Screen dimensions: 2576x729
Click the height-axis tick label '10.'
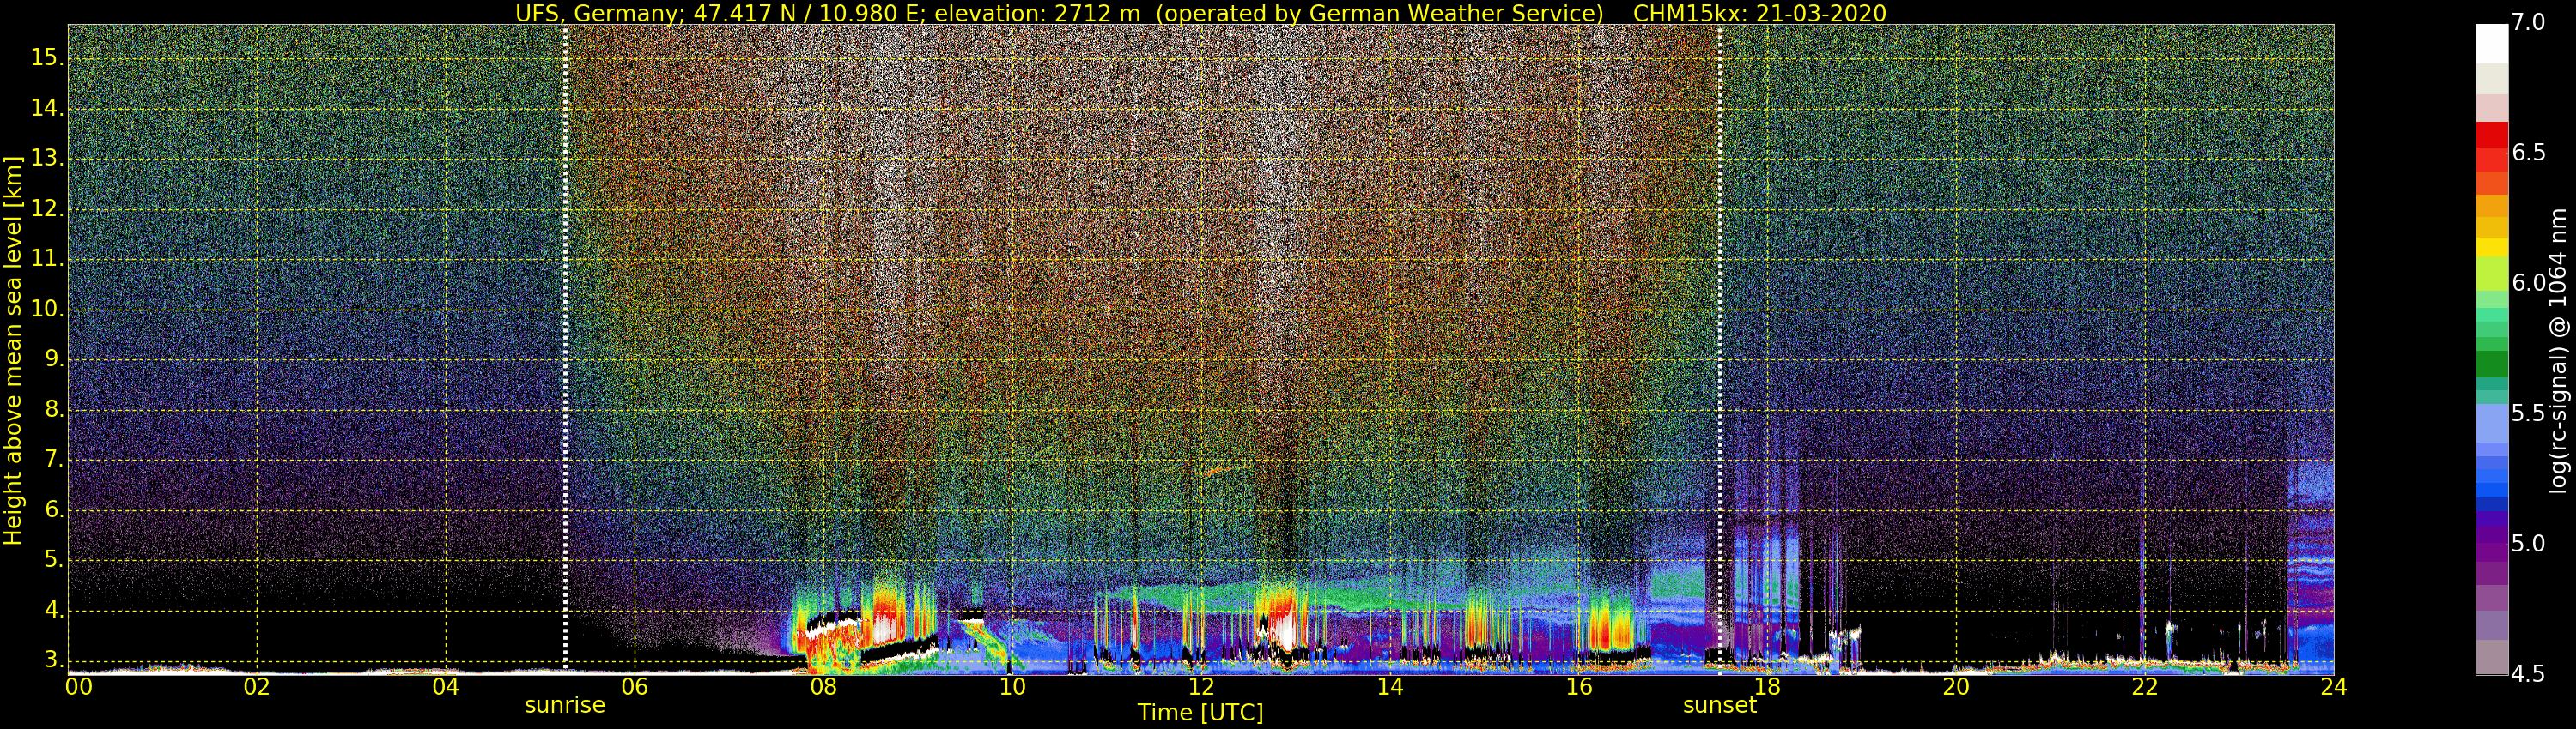[47, 310]
